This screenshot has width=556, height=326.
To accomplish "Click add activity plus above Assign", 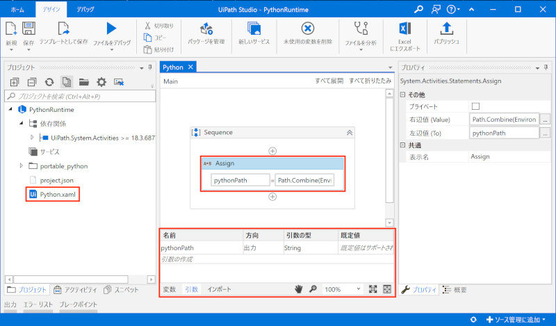I will click(272, 151).
